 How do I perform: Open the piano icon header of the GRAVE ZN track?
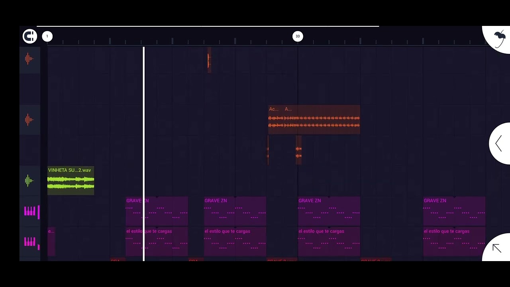[x=30, y=211]
